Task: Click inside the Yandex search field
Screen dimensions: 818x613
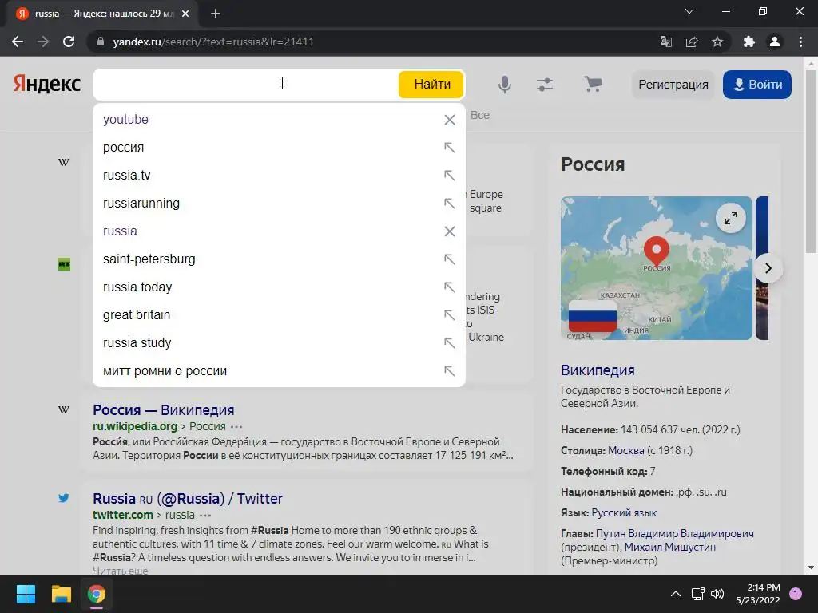Action: pos(245,85)
